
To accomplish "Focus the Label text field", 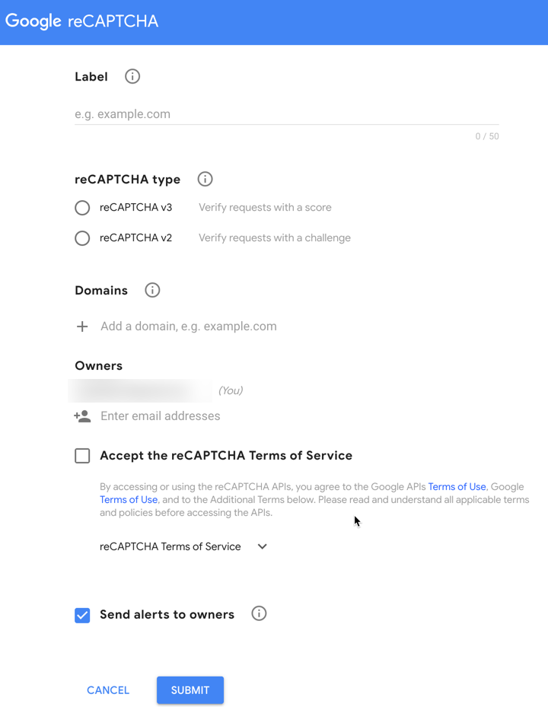I will (287, 114).
